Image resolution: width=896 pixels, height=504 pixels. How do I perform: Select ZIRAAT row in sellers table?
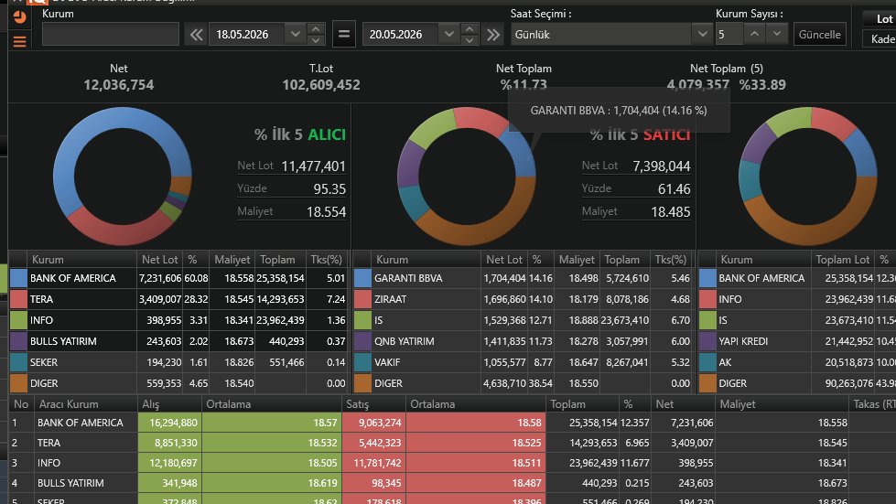[524, 299]
